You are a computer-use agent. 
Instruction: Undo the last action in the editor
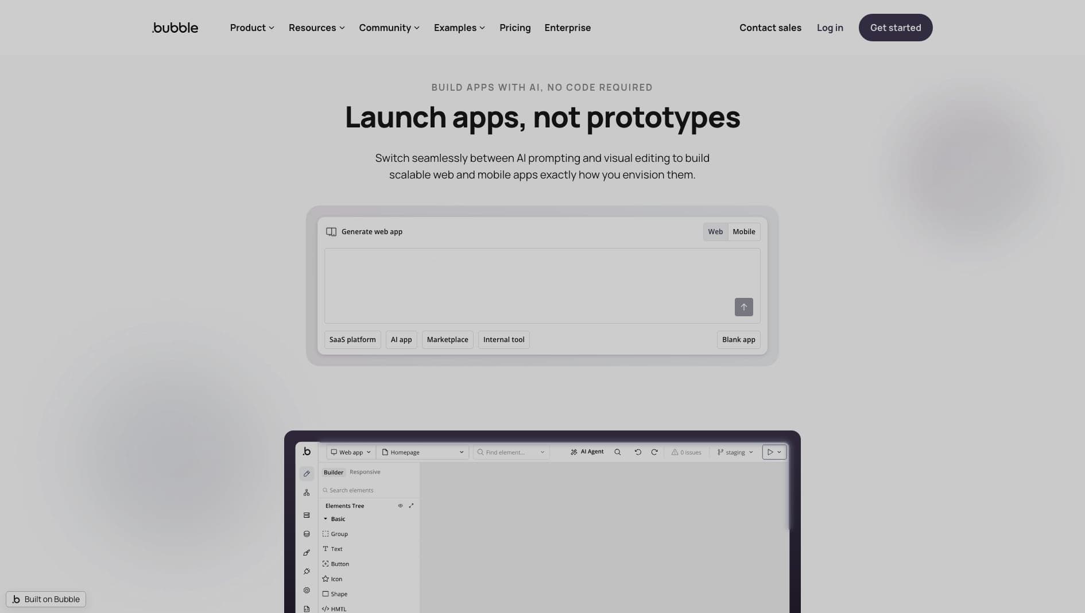pos(638,452)
